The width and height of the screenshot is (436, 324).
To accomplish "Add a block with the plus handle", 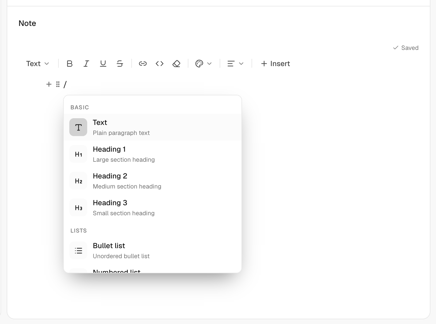I will point(49,84).
